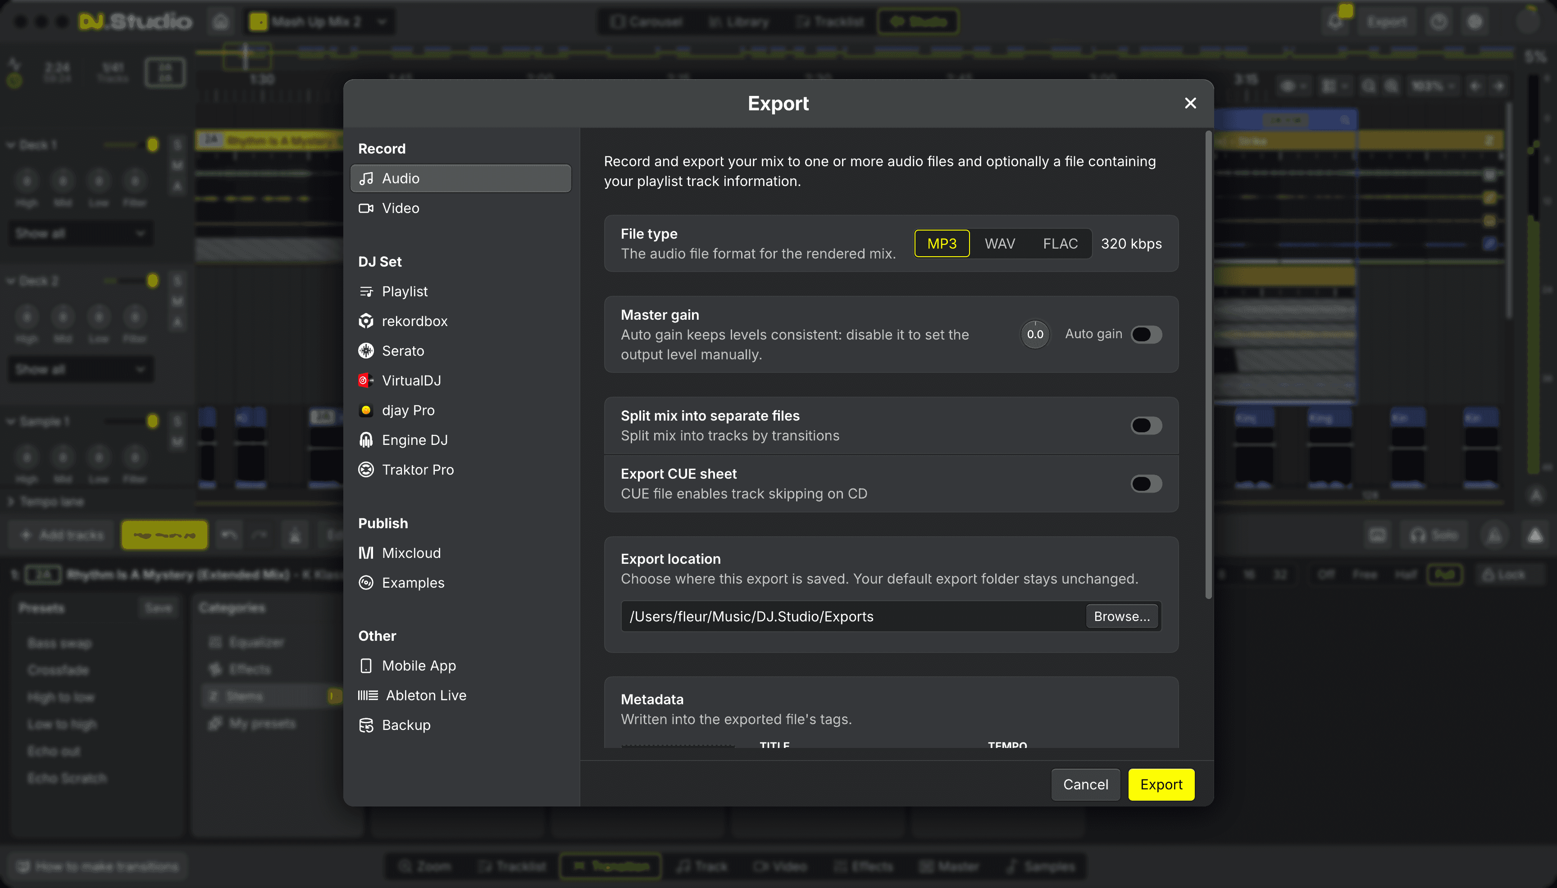Click the Video camera icon
The width and height of the screenshot is (1557, 888).
click(x=366, y=208)
